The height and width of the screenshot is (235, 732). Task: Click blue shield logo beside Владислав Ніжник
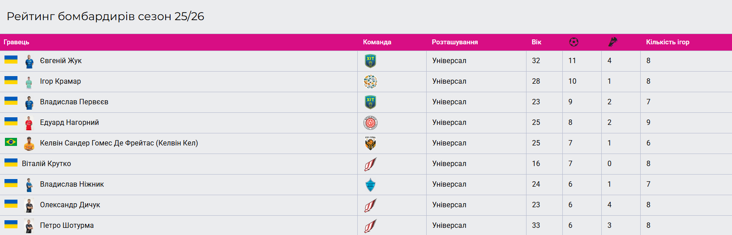[370, 184]
